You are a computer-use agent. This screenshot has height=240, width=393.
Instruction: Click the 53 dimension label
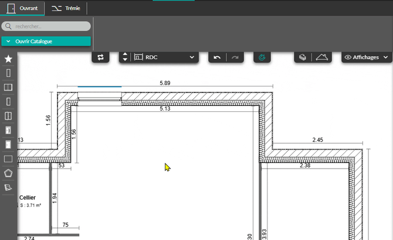(x=62, y=165)
